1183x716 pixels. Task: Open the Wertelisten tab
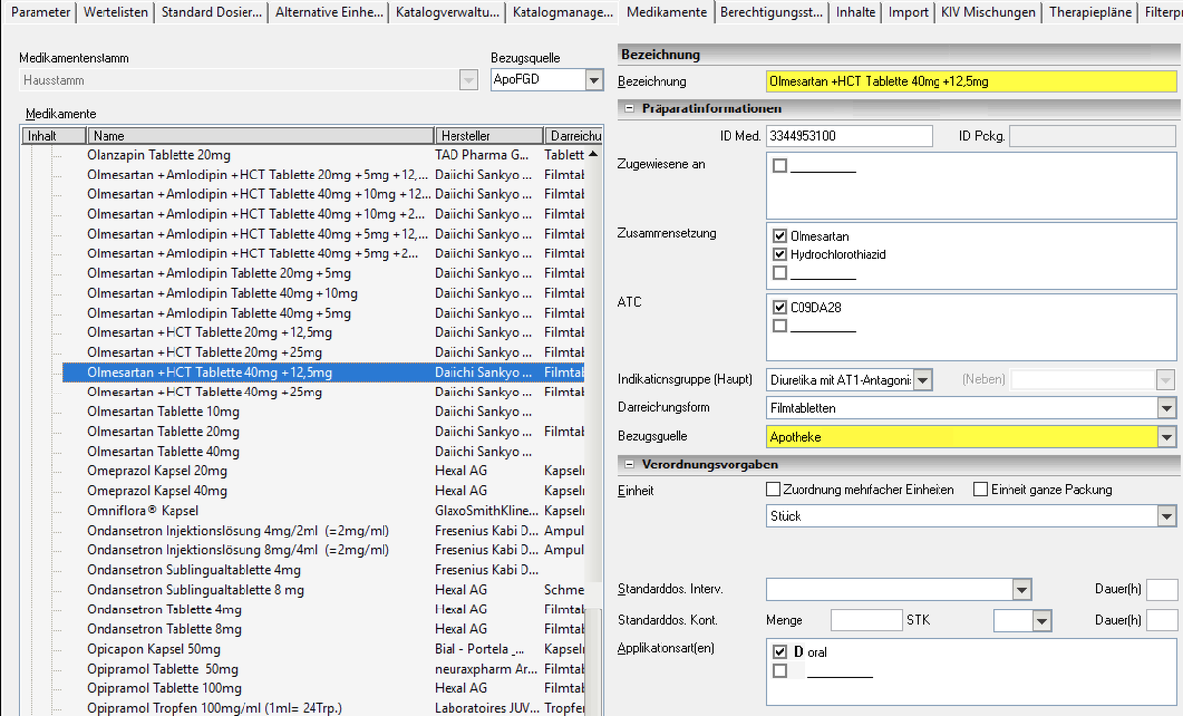coord(115,12)
